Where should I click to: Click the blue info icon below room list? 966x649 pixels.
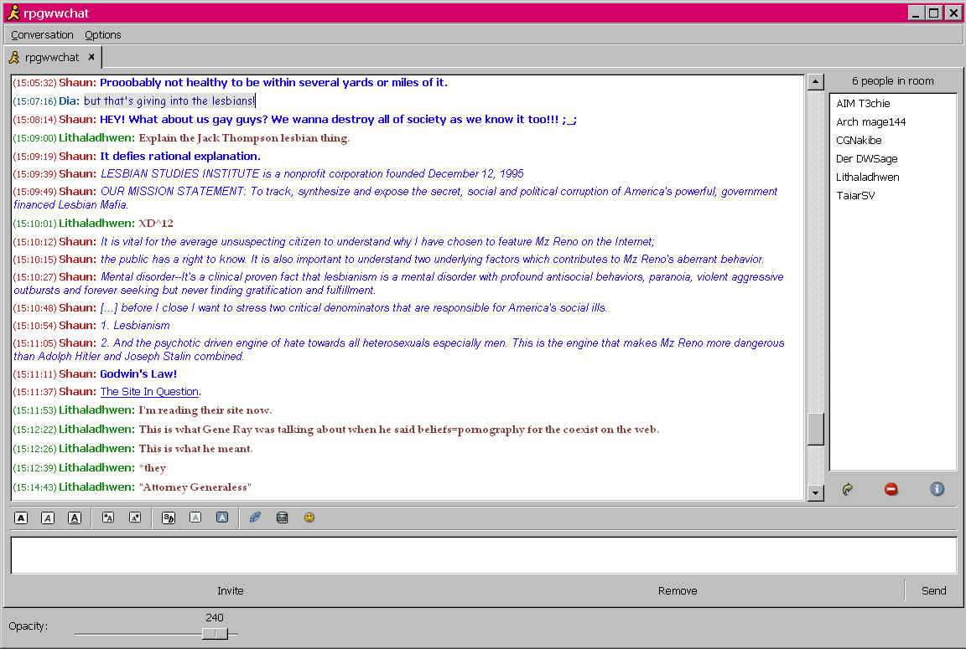pyautogui.click(x=937, y=489)
